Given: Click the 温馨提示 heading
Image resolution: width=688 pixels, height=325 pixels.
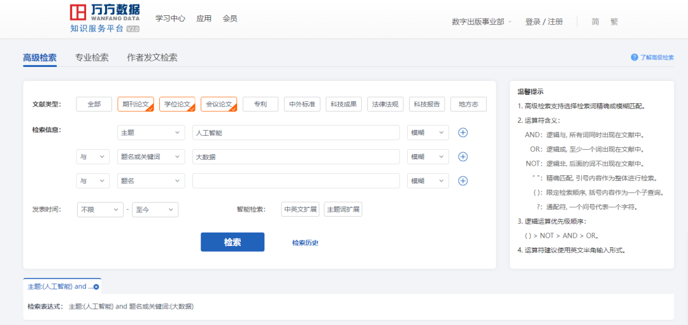Looking at the screenshot, I should (x=531, y=92).
